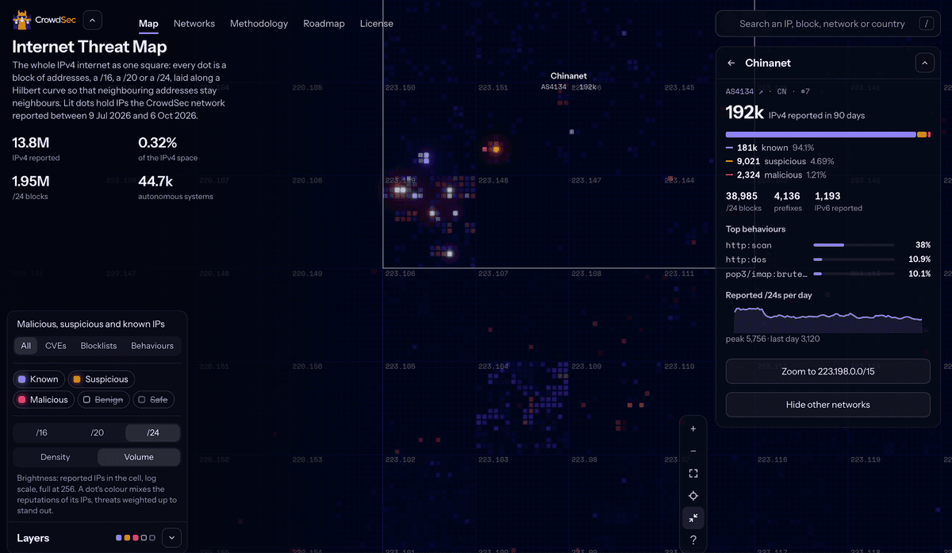Enable the Safe reputation chip
Image resolution: width=952 pixels, height=553 pixels.
[153, 400]
